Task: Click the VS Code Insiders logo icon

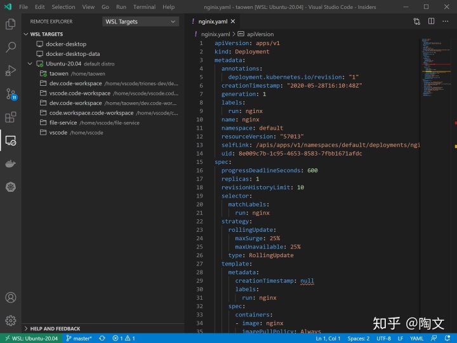Action: pos(8,7)
